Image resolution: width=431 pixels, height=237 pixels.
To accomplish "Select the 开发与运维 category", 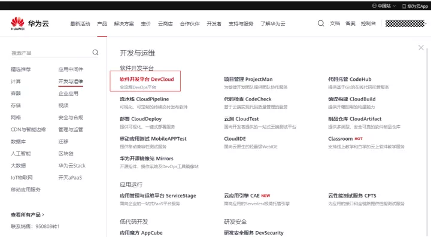I will click(71, 81).
